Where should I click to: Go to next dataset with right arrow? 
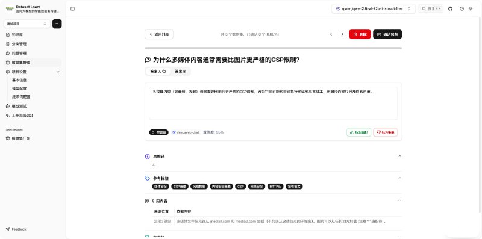tap(342, 34)
